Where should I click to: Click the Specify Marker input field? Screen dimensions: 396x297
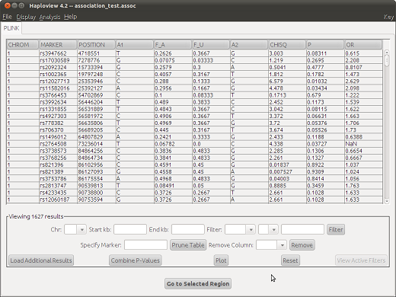145,245
